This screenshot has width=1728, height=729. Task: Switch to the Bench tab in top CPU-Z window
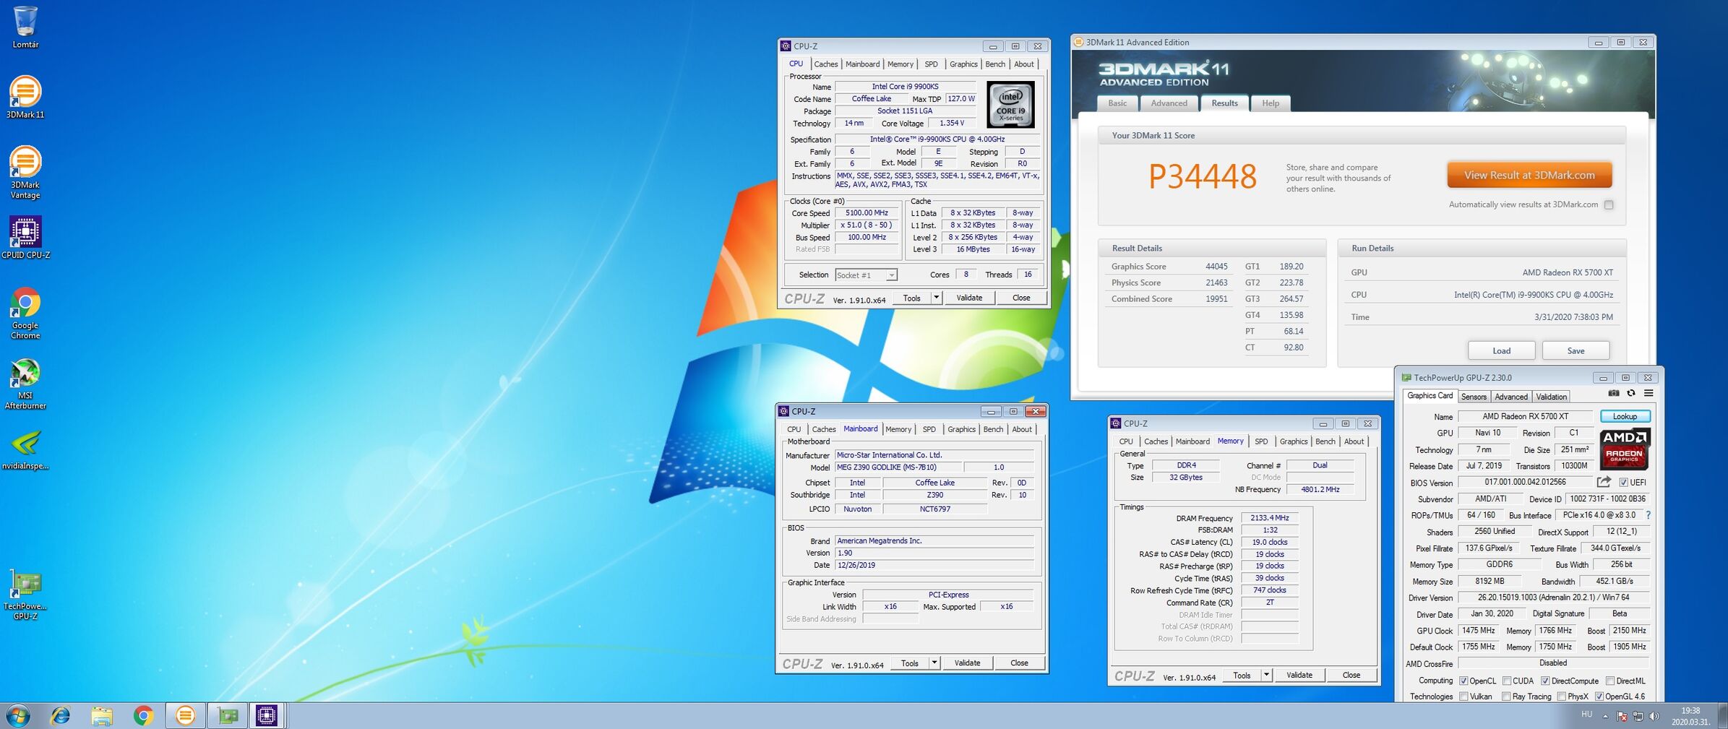(995, 64)
